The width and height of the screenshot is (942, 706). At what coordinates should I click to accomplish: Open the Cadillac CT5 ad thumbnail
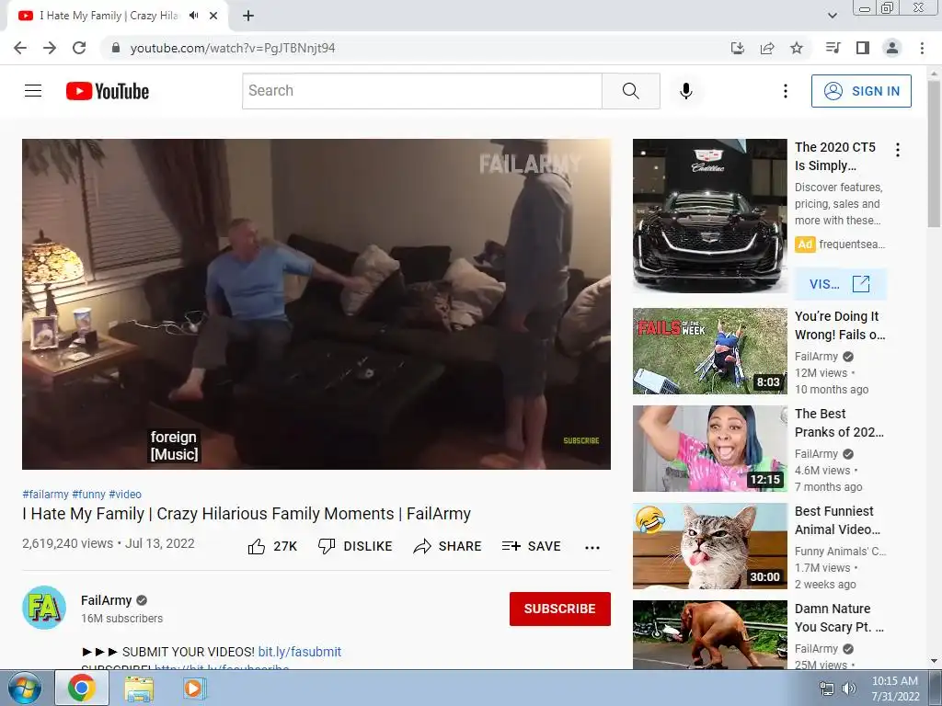coord(709,215)
